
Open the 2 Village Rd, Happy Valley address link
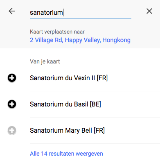click(x=80, y=40)
